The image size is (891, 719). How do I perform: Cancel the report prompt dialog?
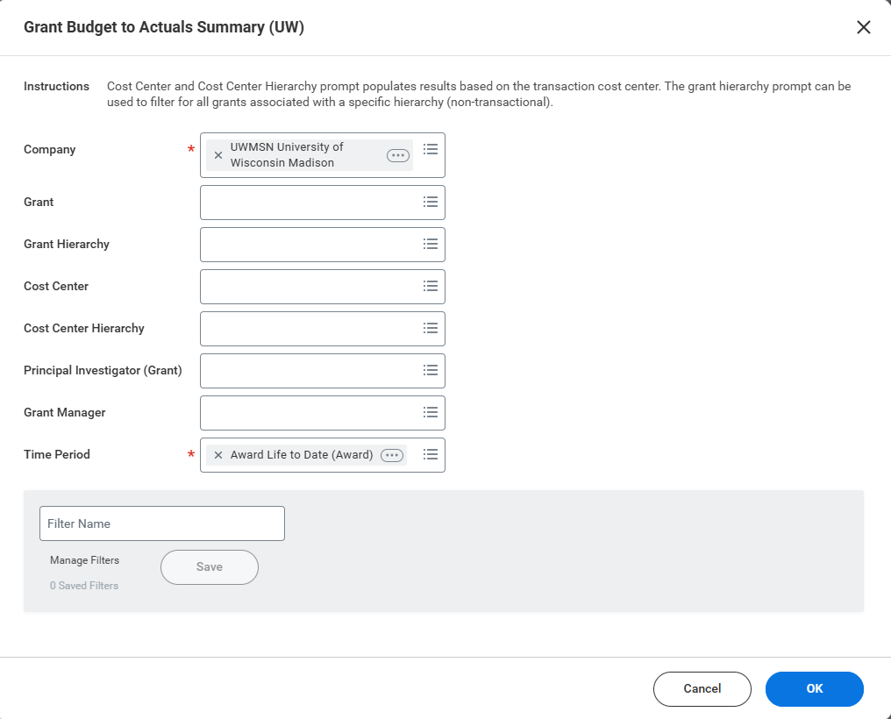pyautogui.click(x=702, y=689)
